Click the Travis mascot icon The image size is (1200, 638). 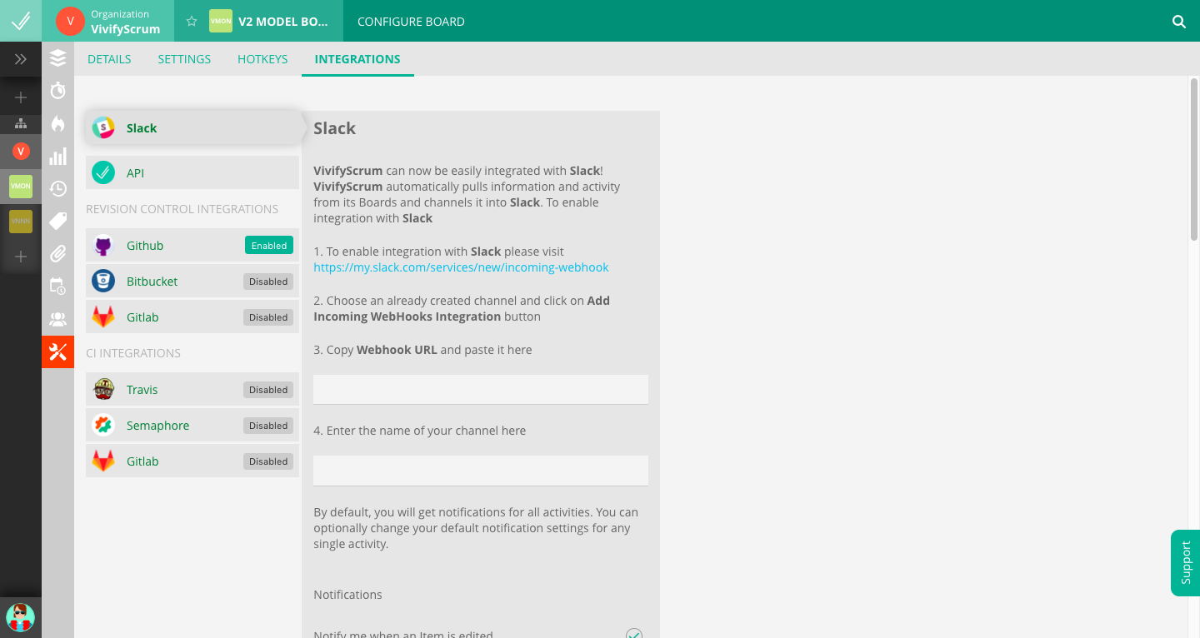pyautogui.click(x=103, y=390)
